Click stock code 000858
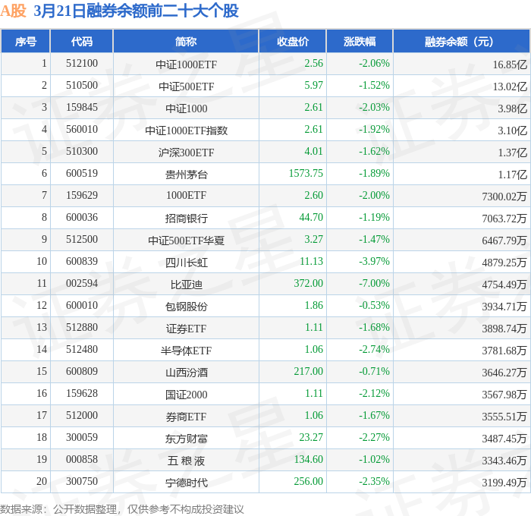 [82, 459]
